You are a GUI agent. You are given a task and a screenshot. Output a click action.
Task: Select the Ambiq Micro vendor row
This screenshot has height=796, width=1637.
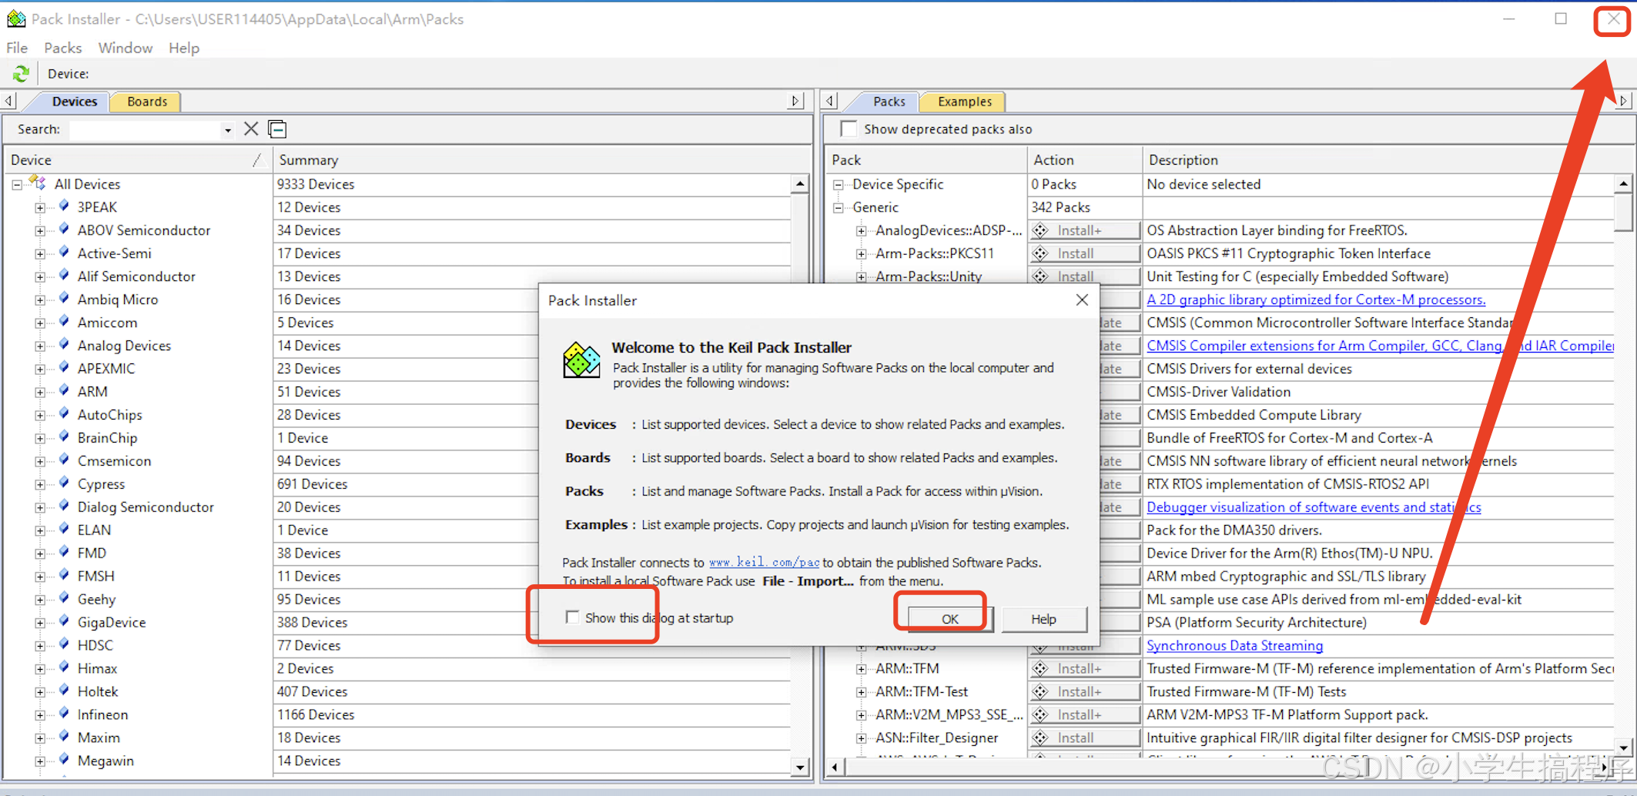pyautogui.click(x=118, y=299)
